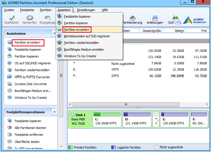Open the Partition menu
Viewport: 211px width, 152px height.
[x=46, y=10]
